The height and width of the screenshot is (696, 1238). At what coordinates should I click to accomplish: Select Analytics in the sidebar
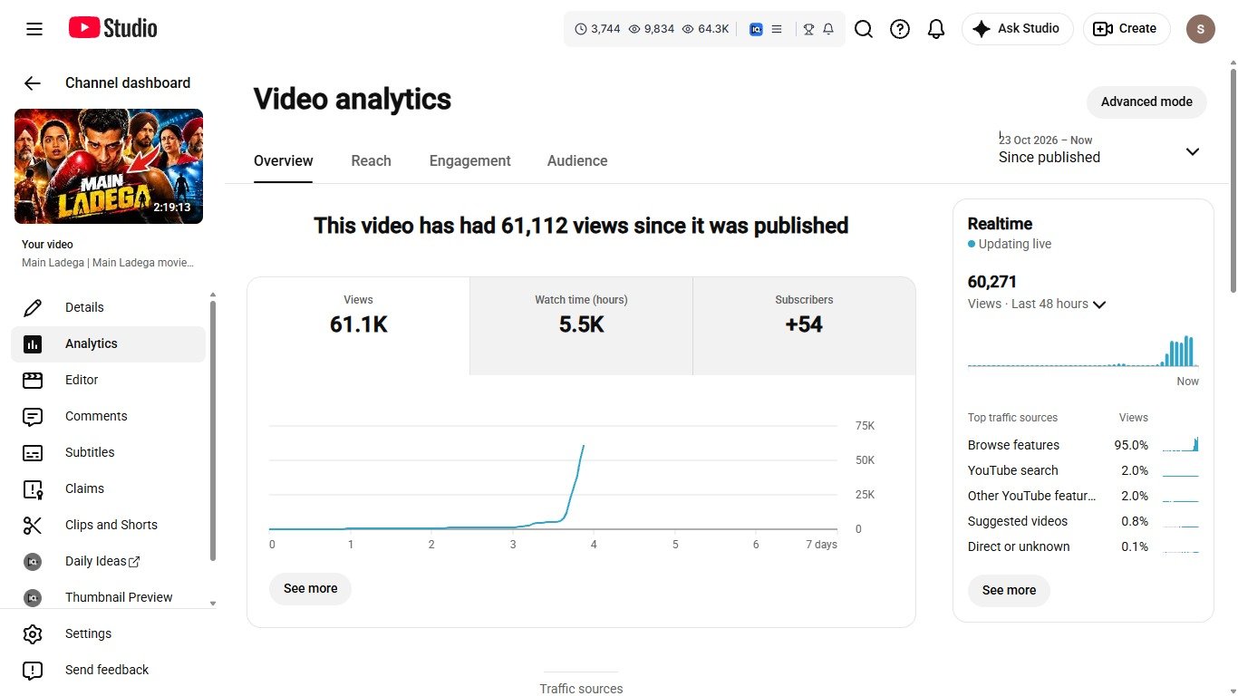pyautogui.click(x=108, y=343)
